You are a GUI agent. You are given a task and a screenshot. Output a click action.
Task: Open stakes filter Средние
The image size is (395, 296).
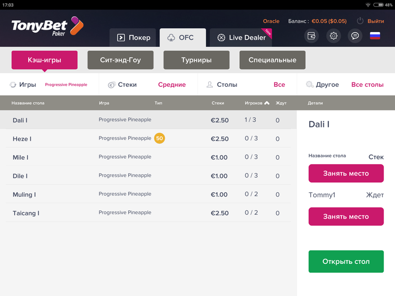(x=172, y=85)
